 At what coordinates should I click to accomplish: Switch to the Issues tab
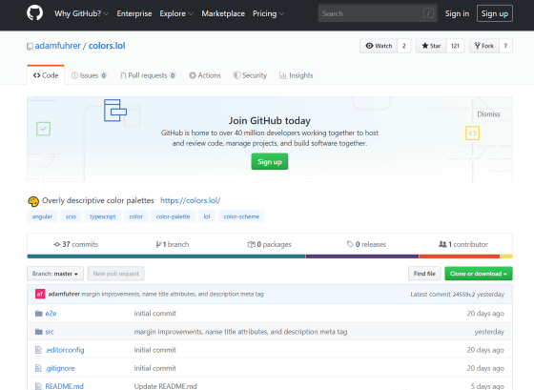click(89, 75)
